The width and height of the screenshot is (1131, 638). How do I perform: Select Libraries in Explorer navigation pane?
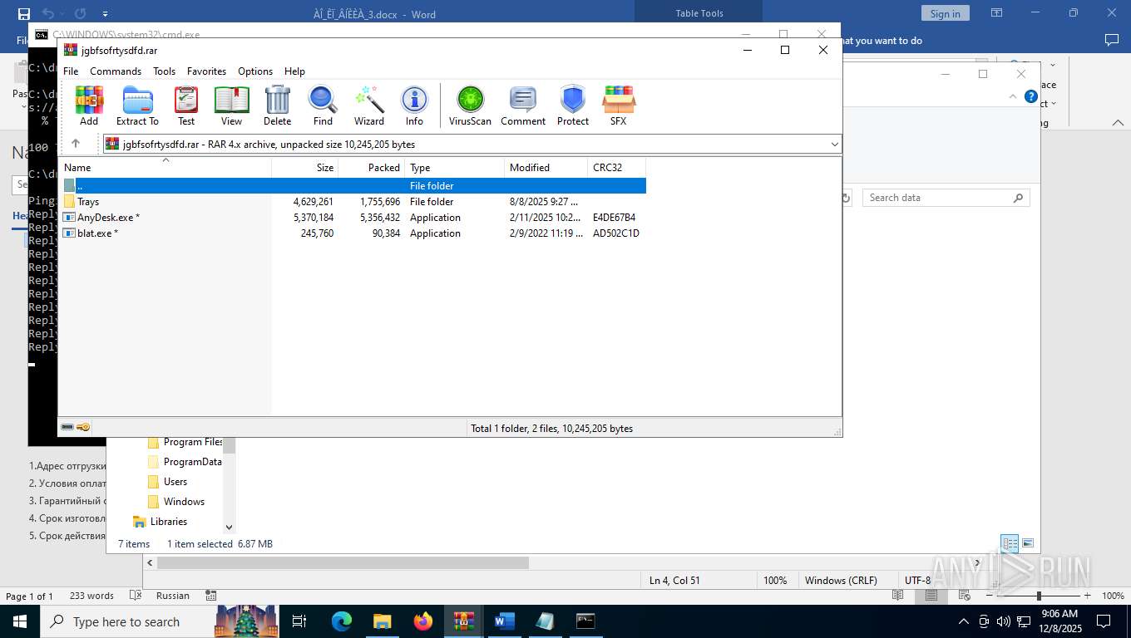(x=169, y=522)
